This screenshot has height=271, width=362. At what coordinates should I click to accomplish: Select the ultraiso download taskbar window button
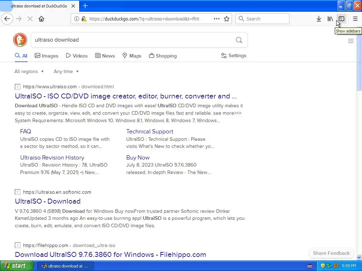pyautogui.click(x=65, y=266)
